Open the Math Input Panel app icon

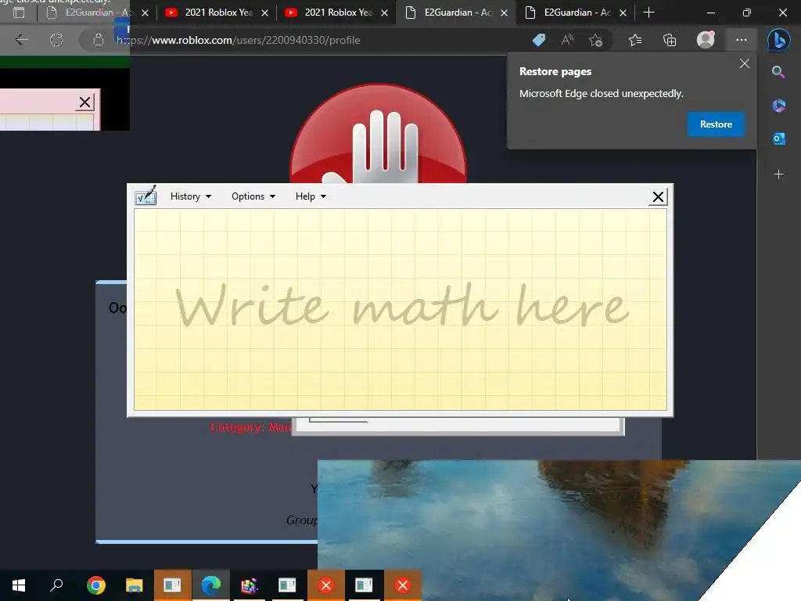[x=145, y=196]
